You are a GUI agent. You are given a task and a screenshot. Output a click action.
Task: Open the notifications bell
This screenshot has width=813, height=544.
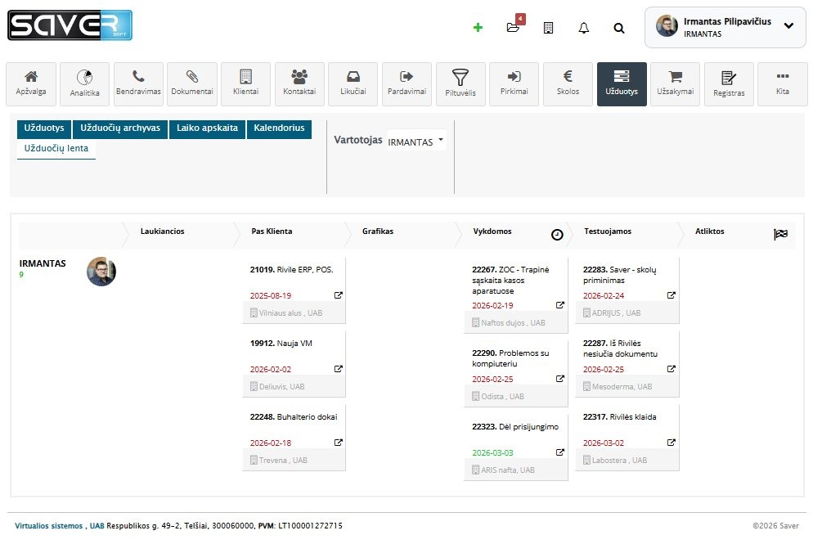coord(583,28)
